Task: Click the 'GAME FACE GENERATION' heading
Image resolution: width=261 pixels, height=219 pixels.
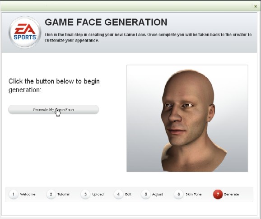Action: pyautogui.click(x=106, y=22)
